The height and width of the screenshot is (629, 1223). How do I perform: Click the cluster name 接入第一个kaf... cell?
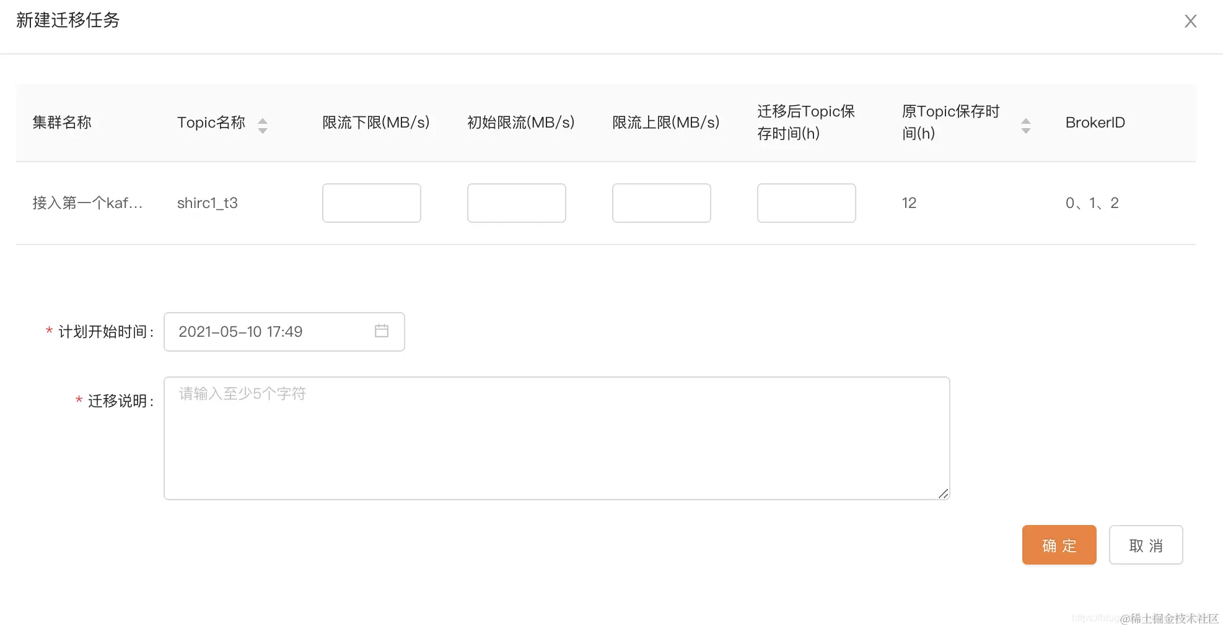[x=87, y=203]
